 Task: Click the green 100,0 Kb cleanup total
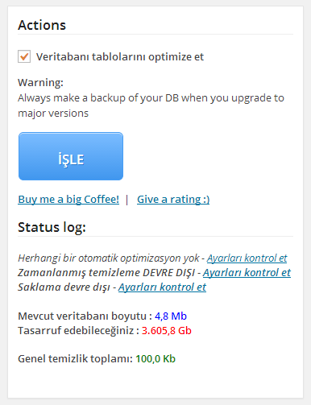(x=155, y=358)
